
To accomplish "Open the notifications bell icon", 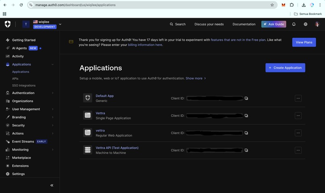I will 294,24.
